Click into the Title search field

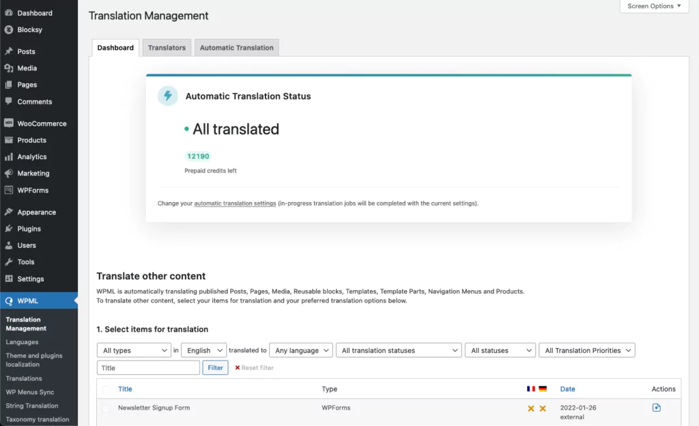(x=148, y=367)
